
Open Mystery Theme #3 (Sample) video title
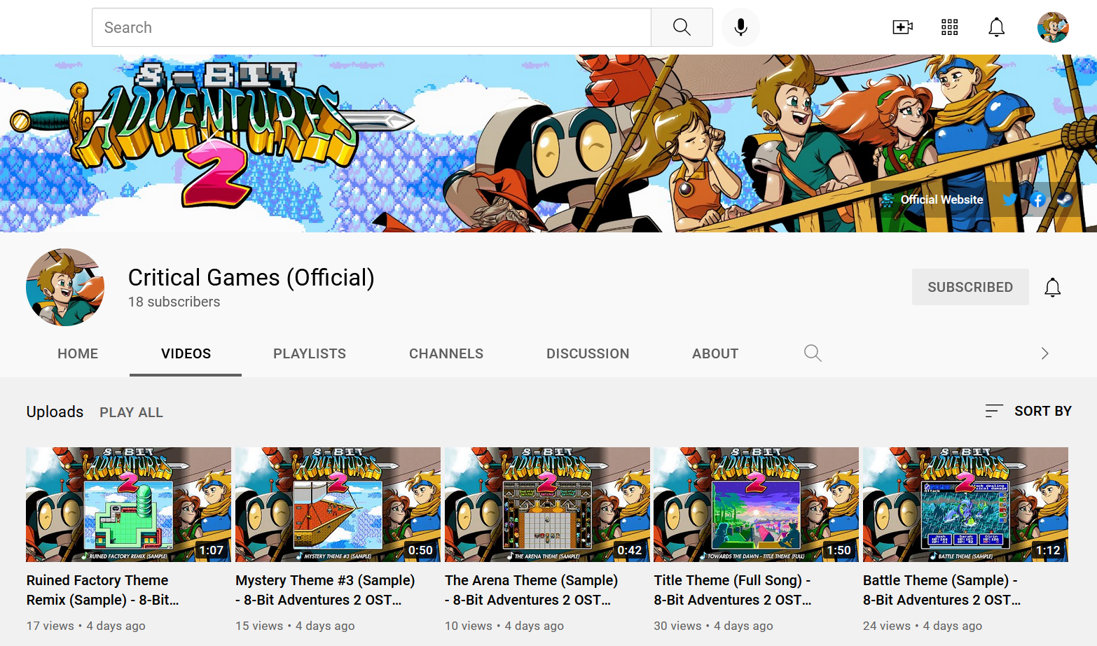tap(325, 590)
